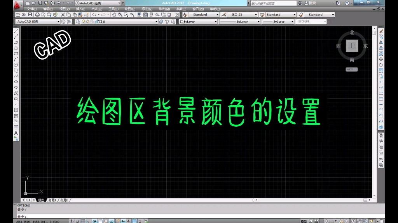Click the Zoom Window toolbar icon
This screenshot has height=223, width=398.
coord(126,15)
